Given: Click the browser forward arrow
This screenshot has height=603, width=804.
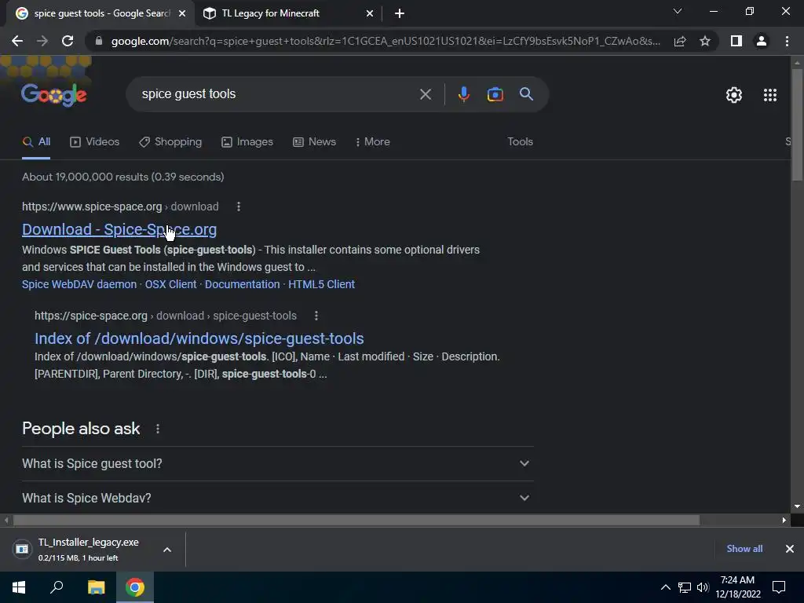Looking at the screenshot, I should (42, 41).
